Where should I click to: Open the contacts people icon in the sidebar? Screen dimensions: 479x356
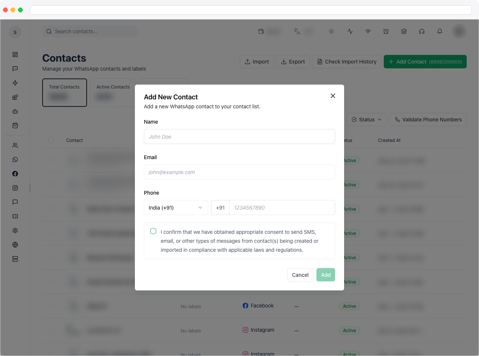15,145
